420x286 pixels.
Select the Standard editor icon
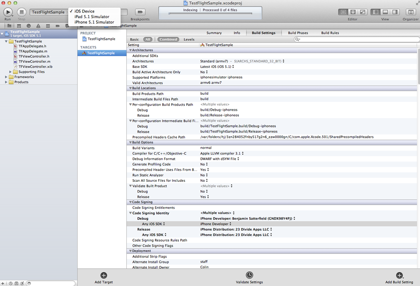[x=343, y=12]
